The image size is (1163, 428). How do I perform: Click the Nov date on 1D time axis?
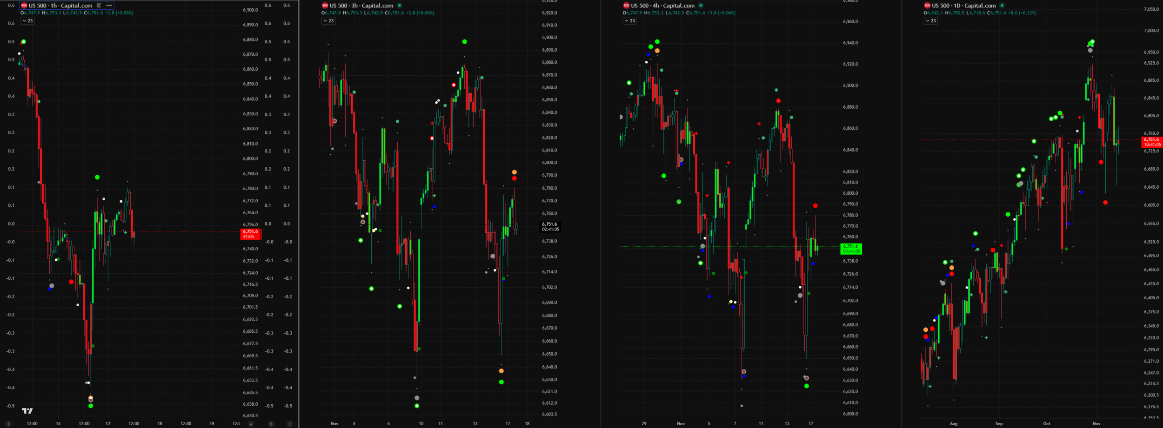1096,424
